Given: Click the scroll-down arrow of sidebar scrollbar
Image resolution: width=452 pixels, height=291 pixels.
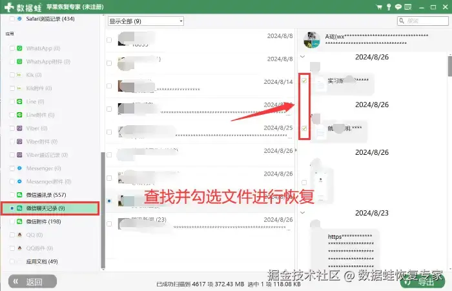Looking at the screenshot, I should tap(103, 270).
